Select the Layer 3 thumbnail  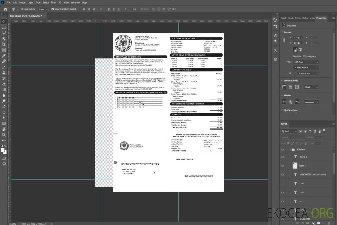295,165
